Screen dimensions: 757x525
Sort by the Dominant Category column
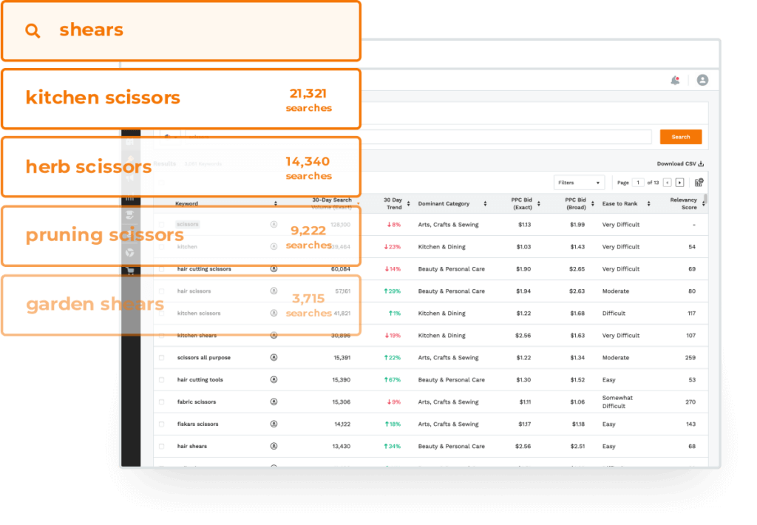(486, 204)
